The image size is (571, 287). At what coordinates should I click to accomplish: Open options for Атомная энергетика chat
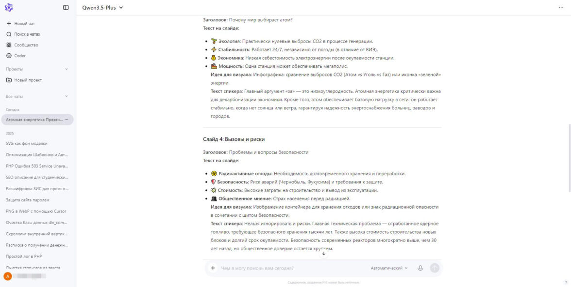(67, 120)
